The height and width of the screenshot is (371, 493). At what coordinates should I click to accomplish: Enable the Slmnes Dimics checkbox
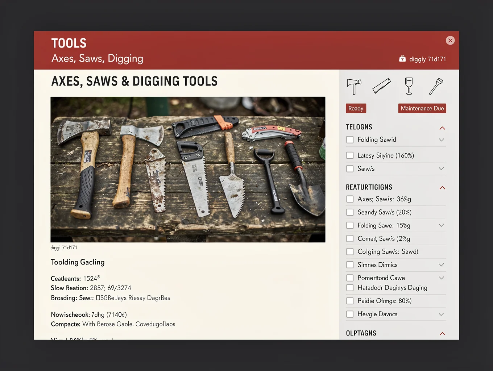(350, 265)
